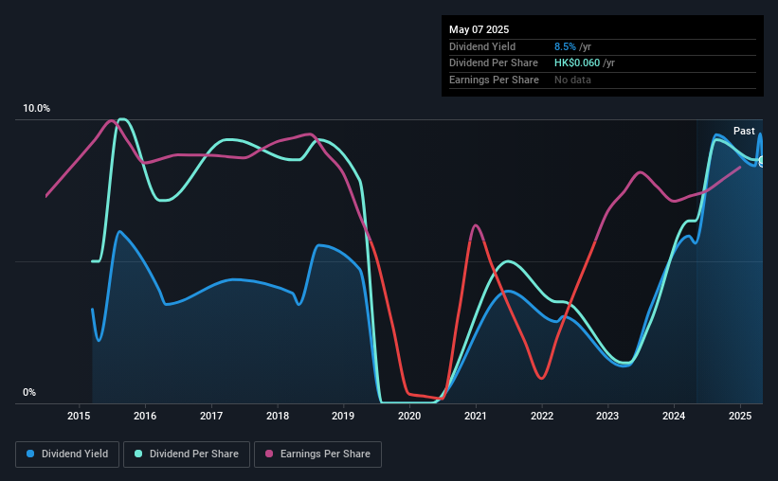
Task: Click the 2021 x-axis year label
Action: click(x=476, y=416)
